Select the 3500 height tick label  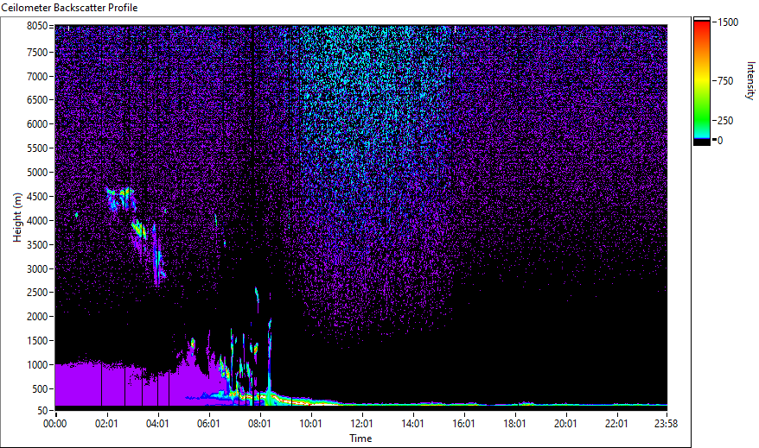click(37, 245)
